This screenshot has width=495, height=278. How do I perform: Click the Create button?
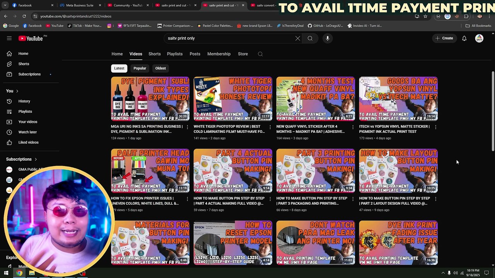(x=444, y=38)
